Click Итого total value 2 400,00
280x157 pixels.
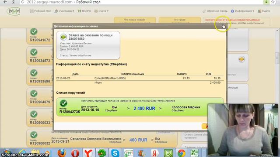coord(215,82)
